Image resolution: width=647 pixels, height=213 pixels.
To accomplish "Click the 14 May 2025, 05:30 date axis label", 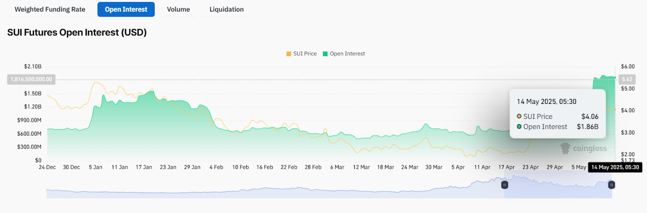I will tap(615, 167).
